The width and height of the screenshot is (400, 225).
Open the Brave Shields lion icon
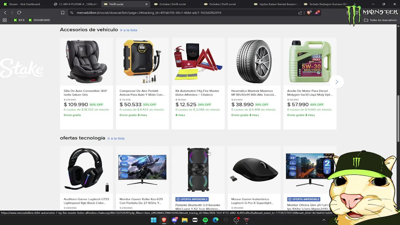309,12
